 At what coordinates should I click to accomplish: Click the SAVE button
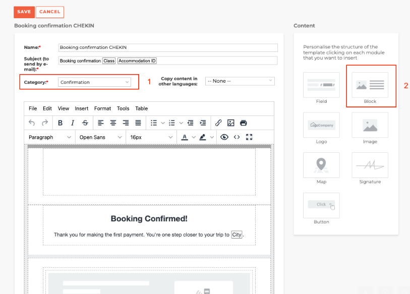(x=24, y=12)
